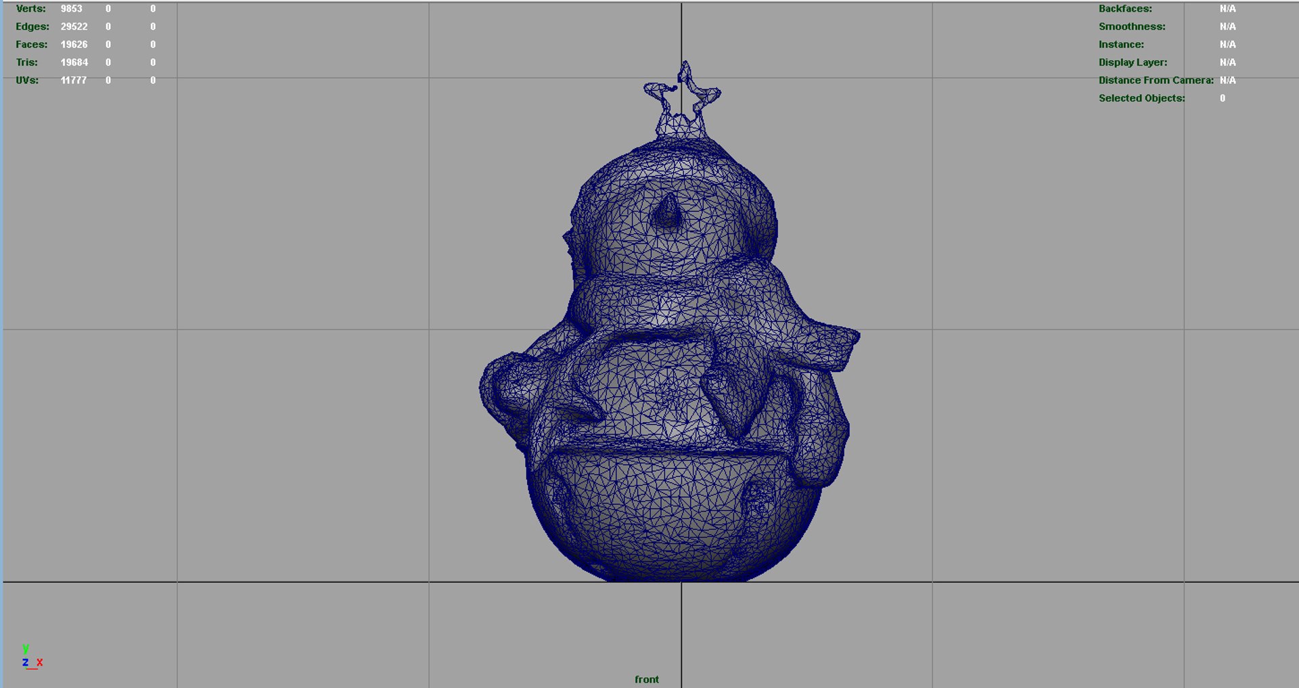Click the Instance: label

click(x=1121, y=45)
